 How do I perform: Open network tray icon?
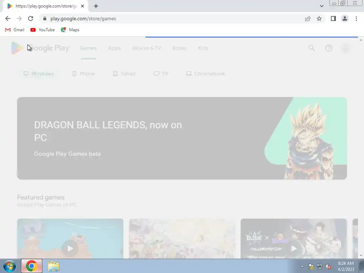tap(320, 267)
